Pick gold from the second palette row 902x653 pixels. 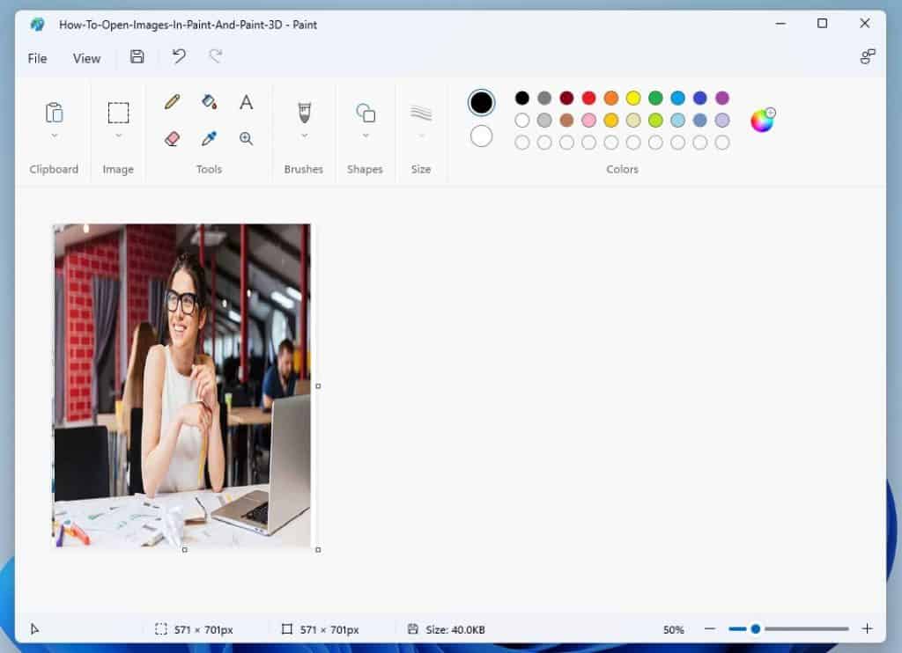click(x=611, y=121)
